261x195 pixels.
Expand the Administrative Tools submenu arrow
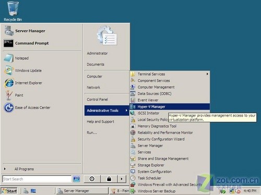coord(126,110)
